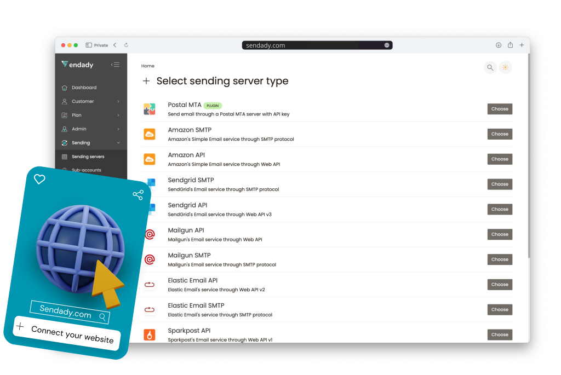The height and width of the screenshot is (375, 561).
Task: Choose the Sendgrid API server
Action: [500, 209]
